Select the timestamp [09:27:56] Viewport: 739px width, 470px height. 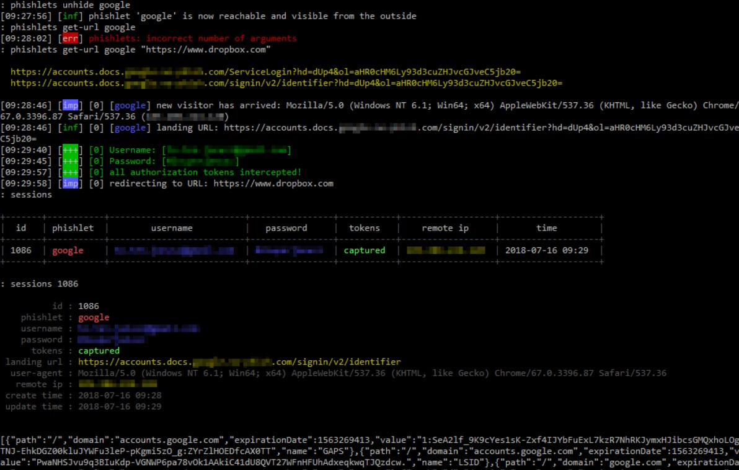[x=27, y=16]
